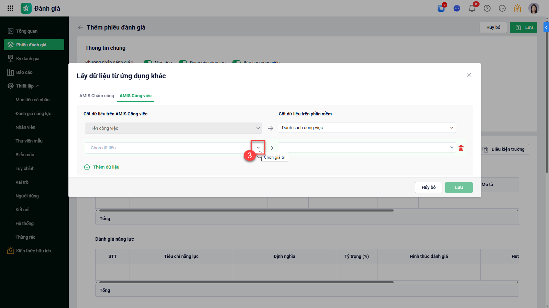Click the Báo cáo sidebar icon

[x=11, y=72]
